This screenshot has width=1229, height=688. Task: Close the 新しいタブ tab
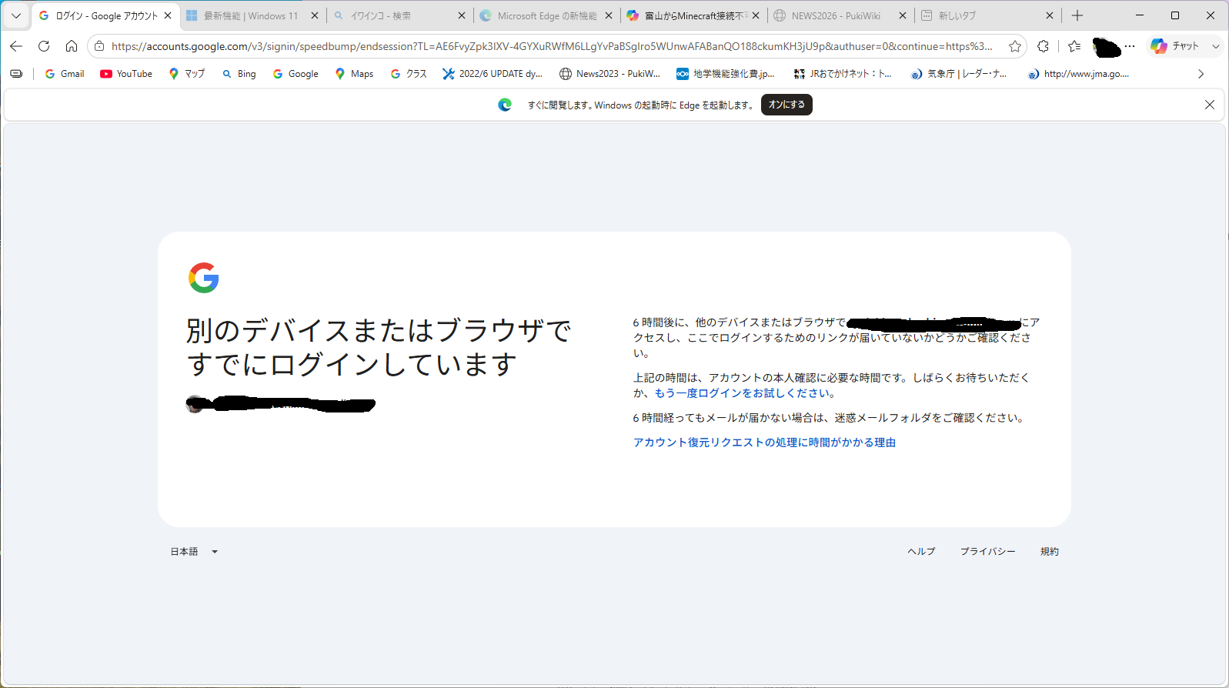(x=1050, y=15)
